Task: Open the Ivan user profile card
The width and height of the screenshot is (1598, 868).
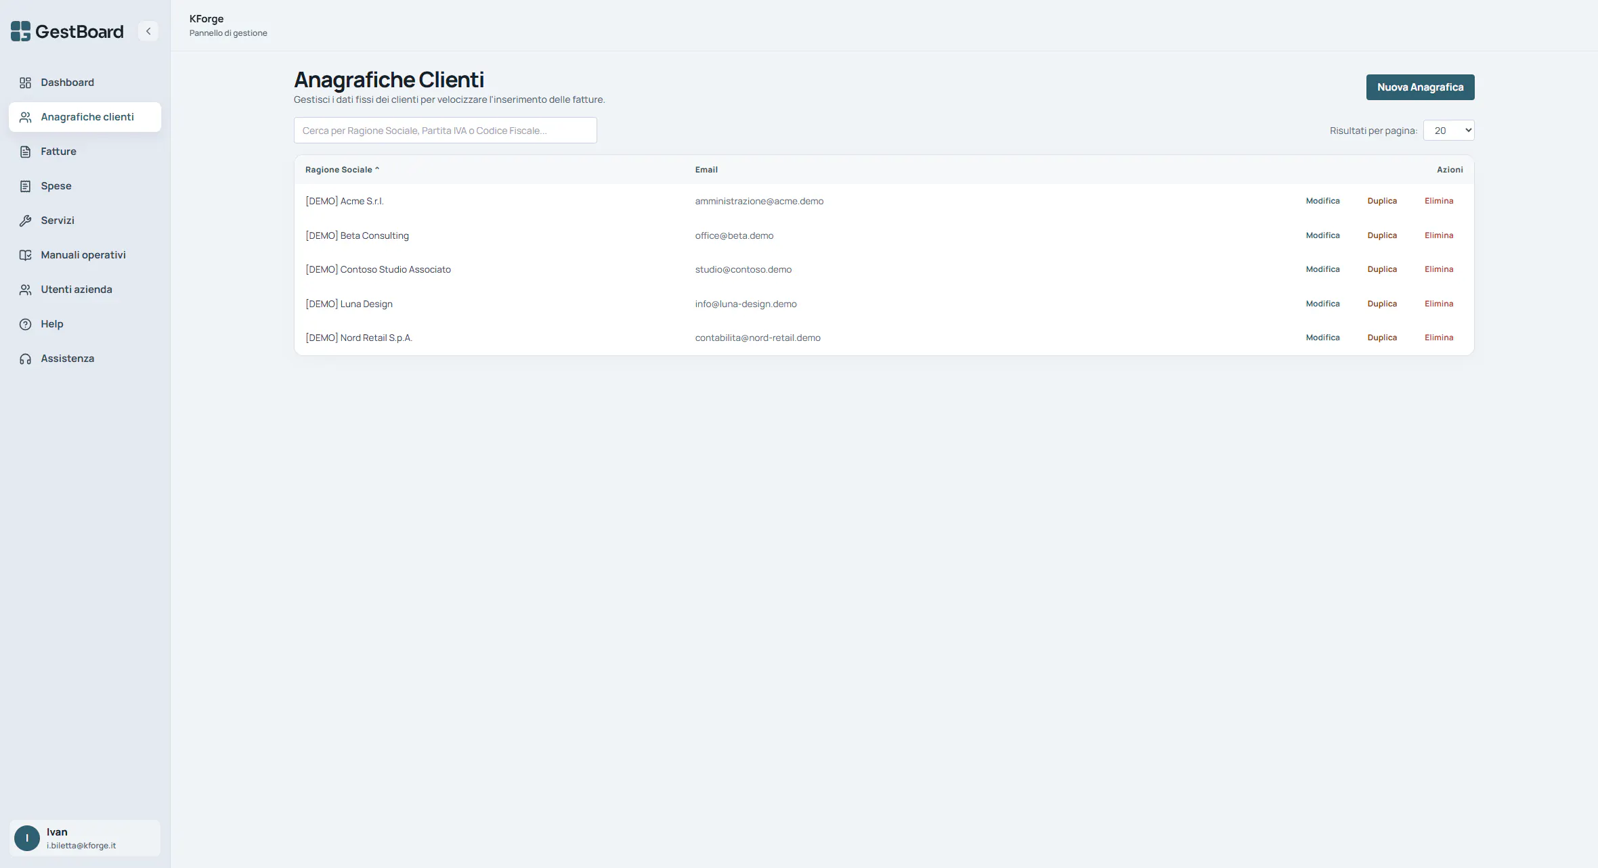Action: click(85, 838)
